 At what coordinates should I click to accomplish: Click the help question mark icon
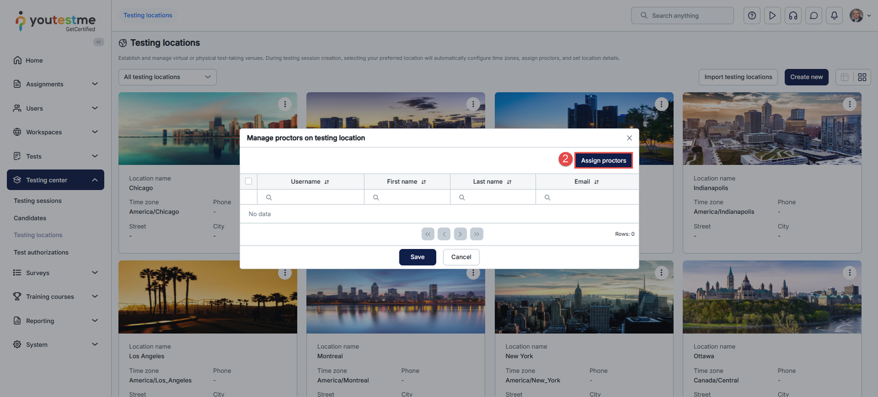752,15
